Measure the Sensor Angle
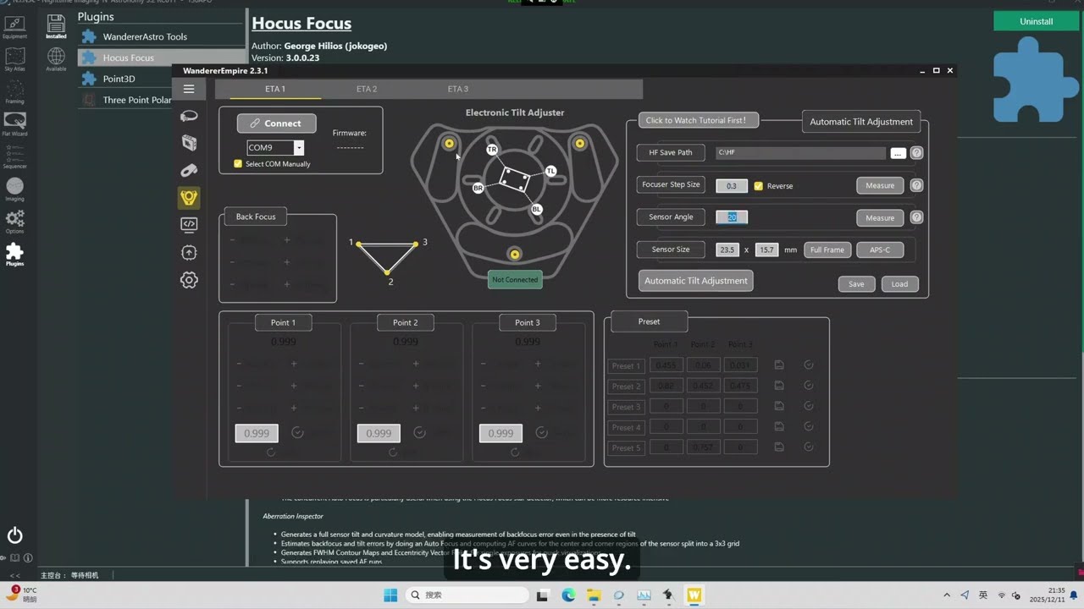Screen dimensions: 1084x609 pos(880,217)
